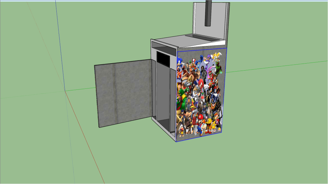The image size is (328, 184).
Task: Click Mario in the side panel artwork
Action: [200, 119]
